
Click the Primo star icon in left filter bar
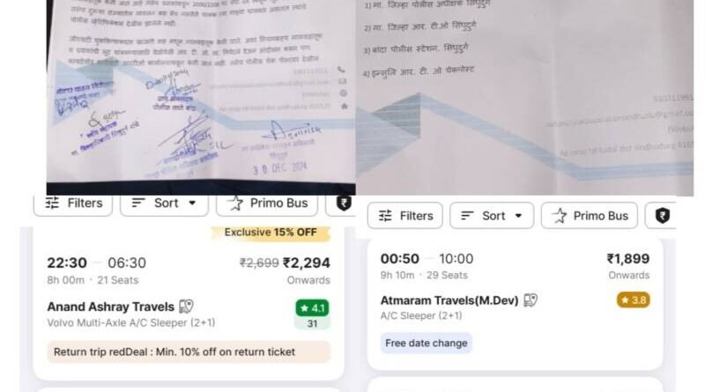(234, 203)
